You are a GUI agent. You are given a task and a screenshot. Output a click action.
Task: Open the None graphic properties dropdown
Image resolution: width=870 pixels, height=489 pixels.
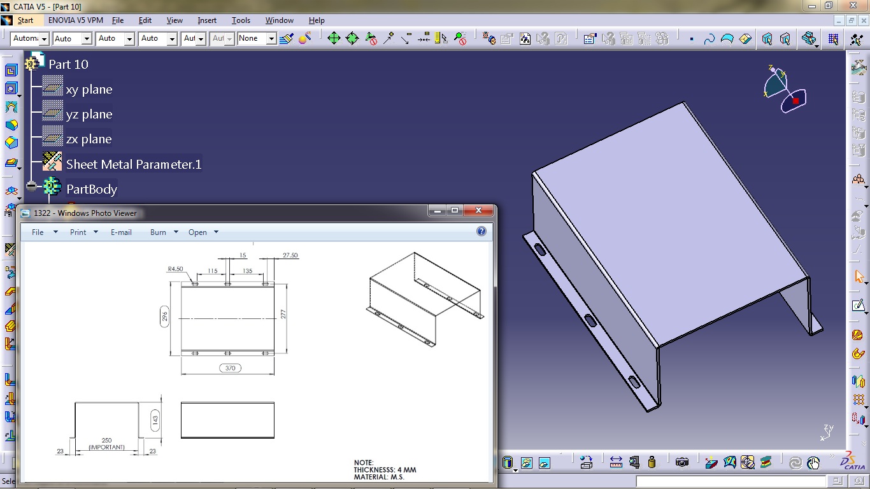pyautogui.click(x=270, y=38)
